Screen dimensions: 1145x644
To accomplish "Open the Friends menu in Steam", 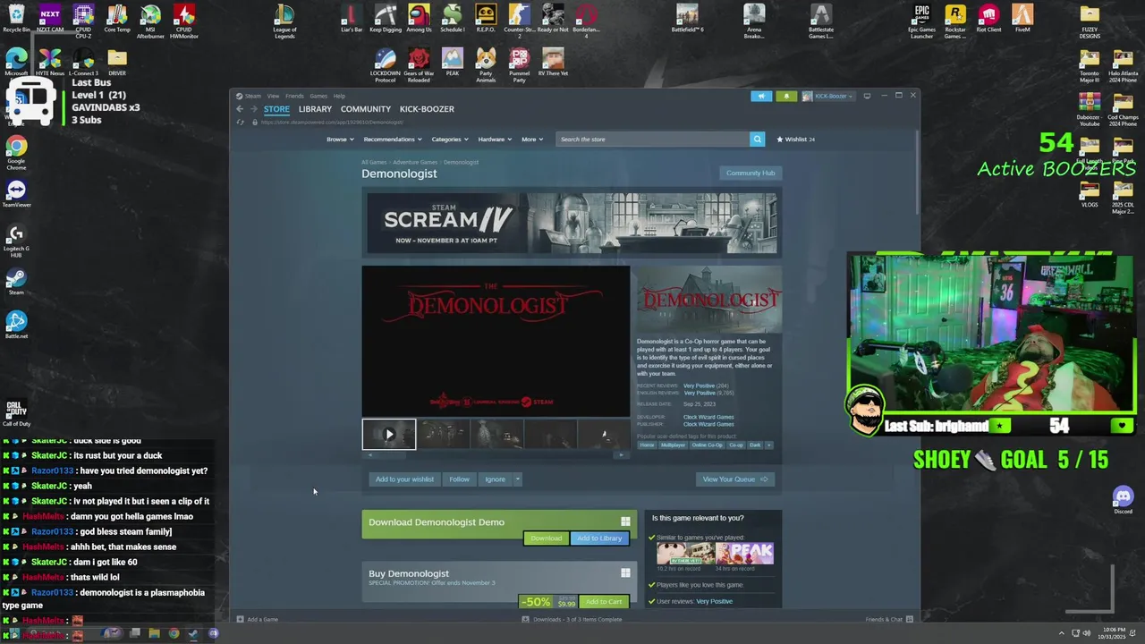I will (x=294, y=96).
